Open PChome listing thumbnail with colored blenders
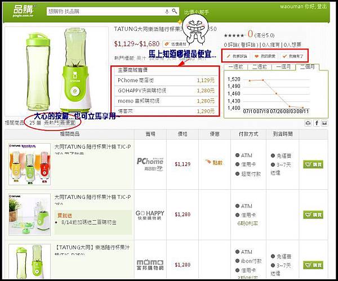 29,164
